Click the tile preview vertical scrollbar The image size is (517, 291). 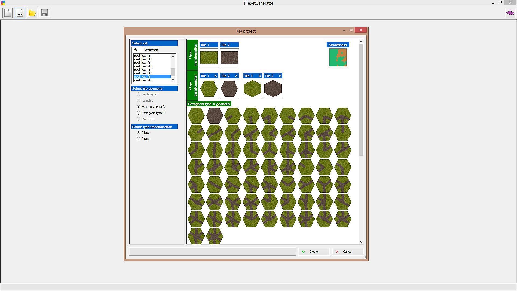tap(361, 100)
